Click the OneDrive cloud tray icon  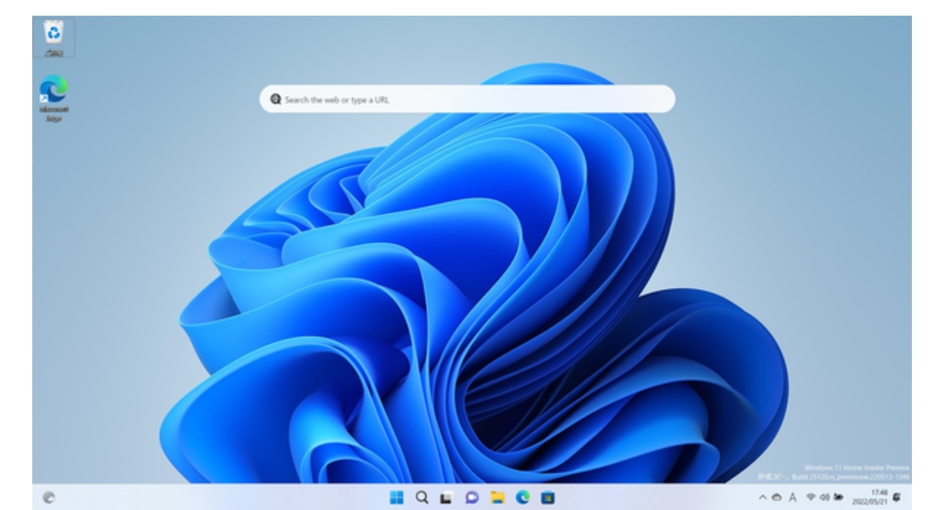(777, 497)
